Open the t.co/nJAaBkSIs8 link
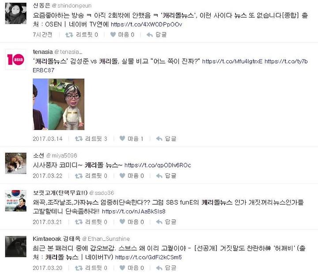The height and width of the screenshot is (274, 318). point(134,212)
